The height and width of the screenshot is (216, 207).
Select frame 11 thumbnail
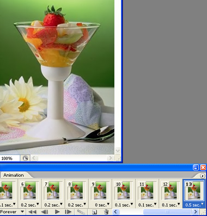(147, 190)
